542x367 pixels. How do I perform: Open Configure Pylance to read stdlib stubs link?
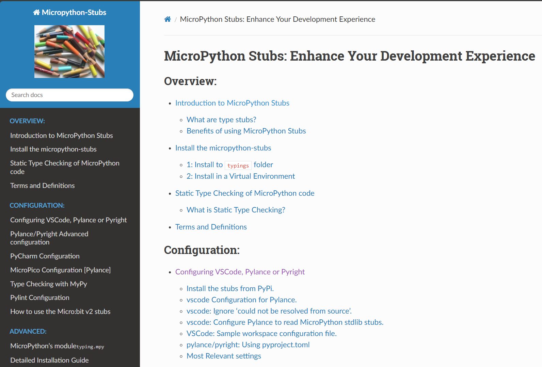click(x=285, y=322)
